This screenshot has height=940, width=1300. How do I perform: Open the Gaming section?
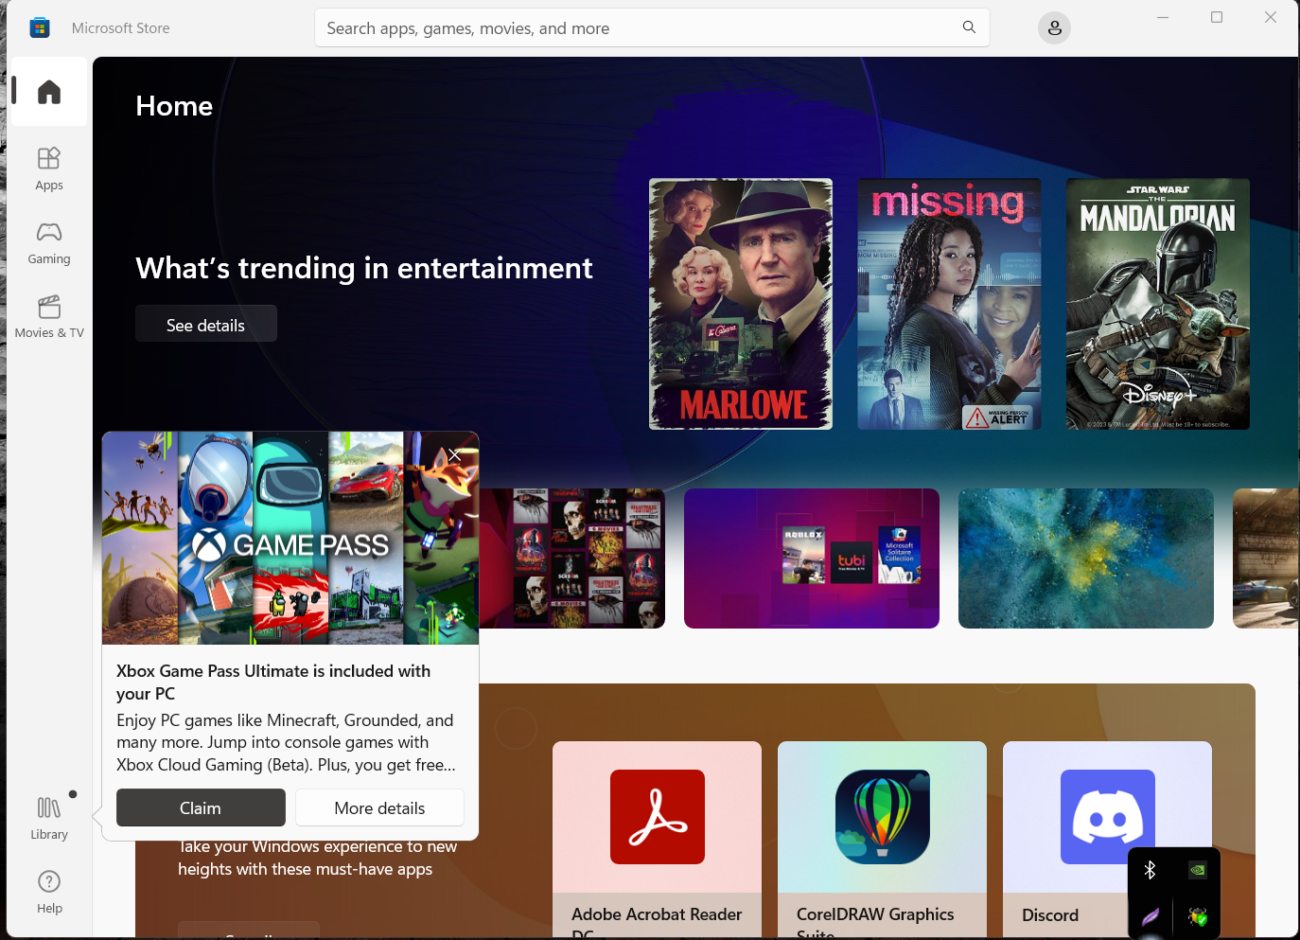click(x=49, y=243)
